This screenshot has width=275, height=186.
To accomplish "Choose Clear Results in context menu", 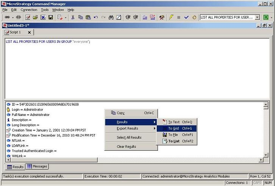I will [131, 147].
